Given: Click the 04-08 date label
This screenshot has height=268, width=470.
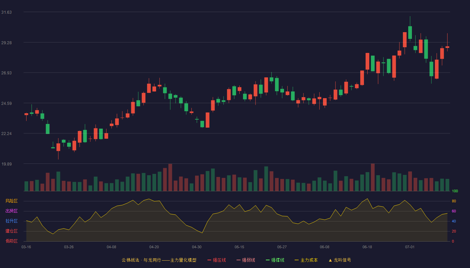Looking at the screenshot, I should click(x=111, y=247).
